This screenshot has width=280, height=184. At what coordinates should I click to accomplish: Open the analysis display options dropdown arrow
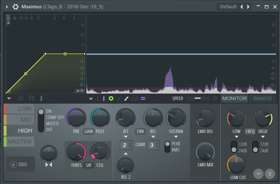pos(91,99)
